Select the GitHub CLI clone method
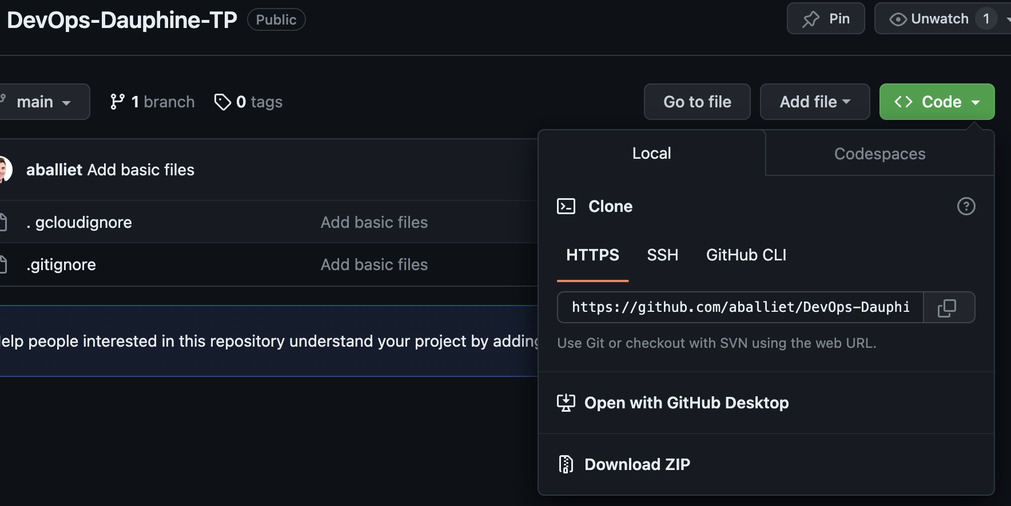This screenshot has height=506, width=1011. coord(746,255)
